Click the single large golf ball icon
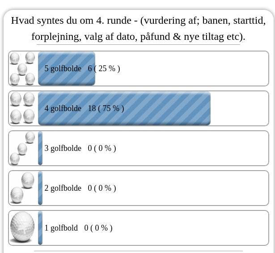 (x=22, y=227)
